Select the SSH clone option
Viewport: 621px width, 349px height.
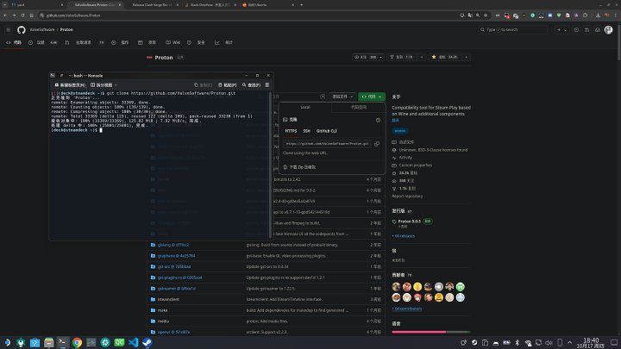306,131
